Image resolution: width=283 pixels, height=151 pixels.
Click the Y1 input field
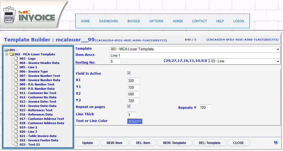(133, 87)
